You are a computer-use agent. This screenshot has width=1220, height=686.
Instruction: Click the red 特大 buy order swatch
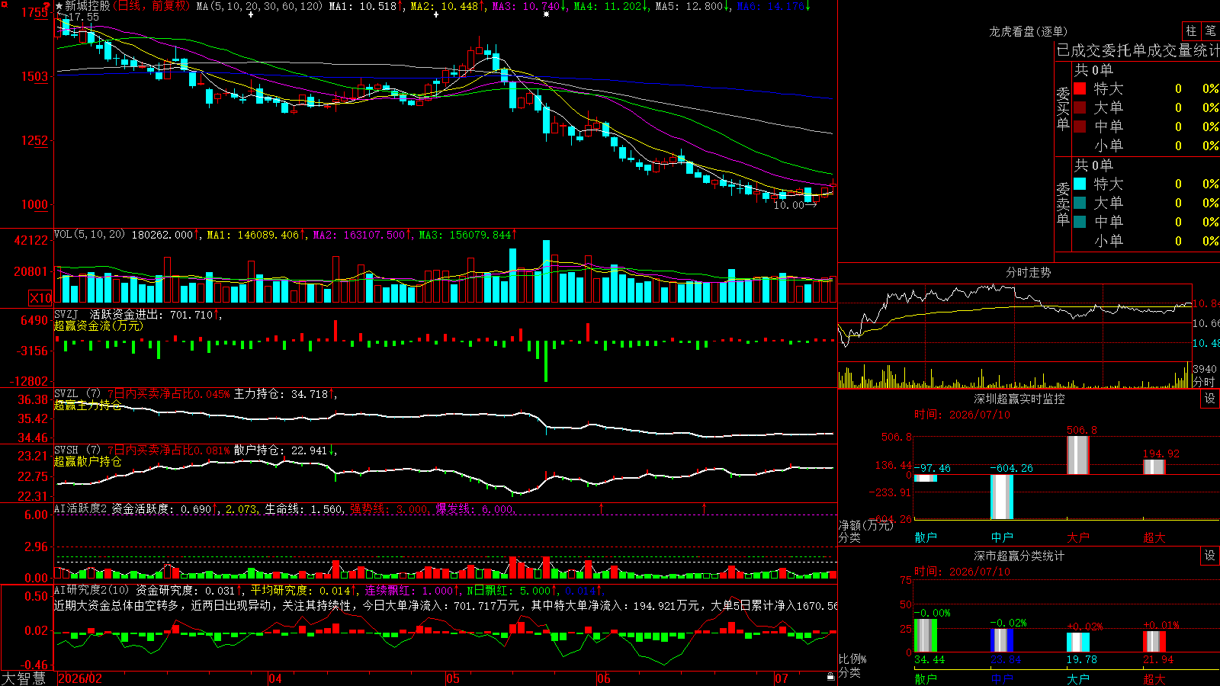(x=1080, y=88)
